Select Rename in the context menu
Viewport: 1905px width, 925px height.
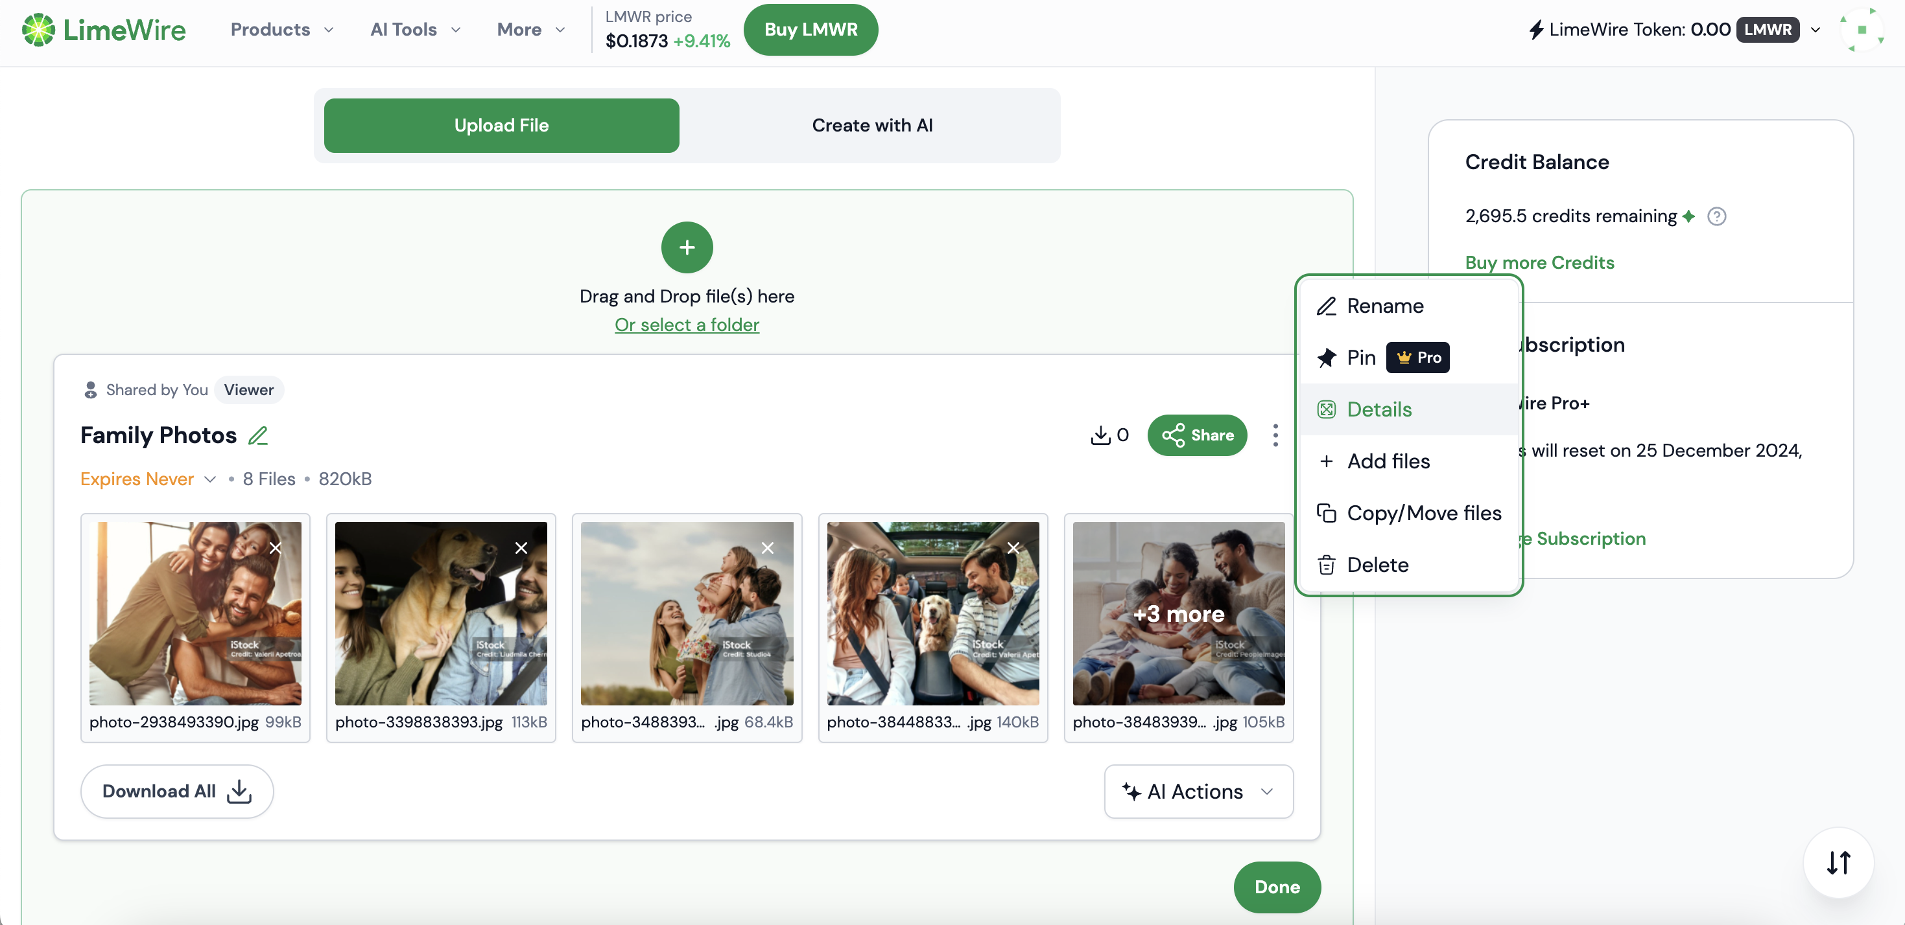[x=1385, y=305]
